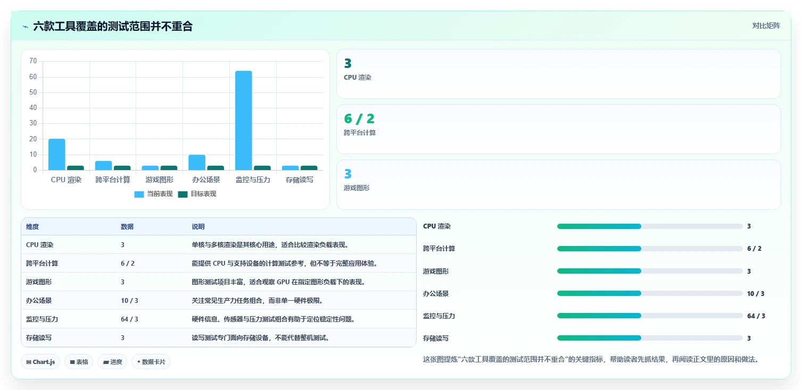The height and width of the screenshot is (390, 802).
Task: Click the 办公场景 progress bar
Action: 650,293
